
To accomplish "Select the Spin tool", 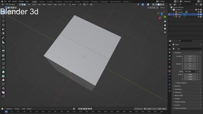I will (3, 76).
